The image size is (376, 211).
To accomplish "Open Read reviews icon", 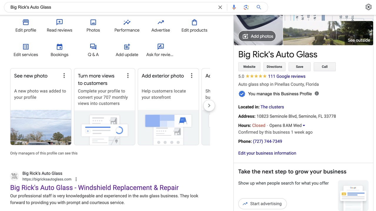I will pos(60,22).
